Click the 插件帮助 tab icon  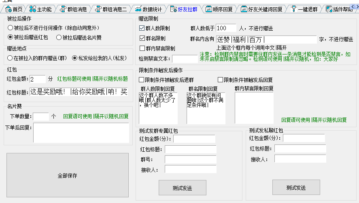[x=329, y=9]
